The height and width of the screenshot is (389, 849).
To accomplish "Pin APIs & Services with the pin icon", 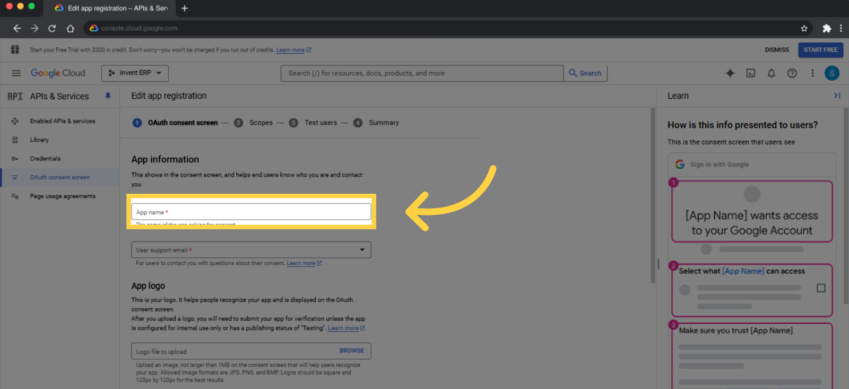I will pos(108,96).
